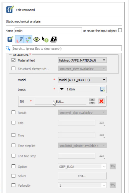Reset the Option field with undo arrow
The image size is (129, 193).
coord(113,166)
